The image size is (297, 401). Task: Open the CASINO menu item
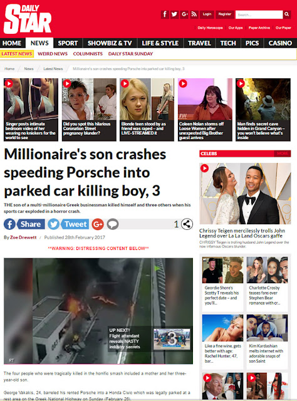[x=280, y=43]
